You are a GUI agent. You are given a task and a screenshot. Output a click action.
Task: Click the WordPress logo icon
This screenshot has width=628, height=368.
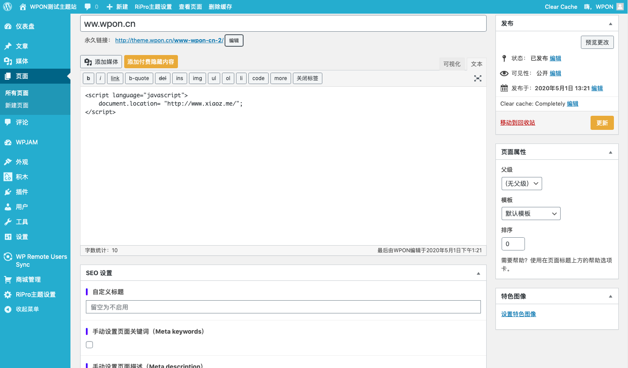[7, 7]
